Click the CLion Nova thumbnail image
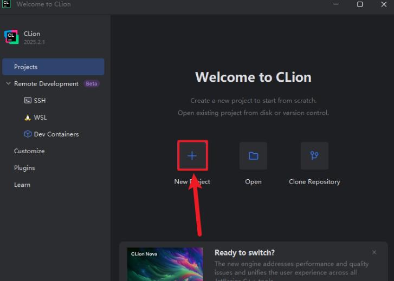This screenshot has height=281, width=394. (x=165, y=264)
